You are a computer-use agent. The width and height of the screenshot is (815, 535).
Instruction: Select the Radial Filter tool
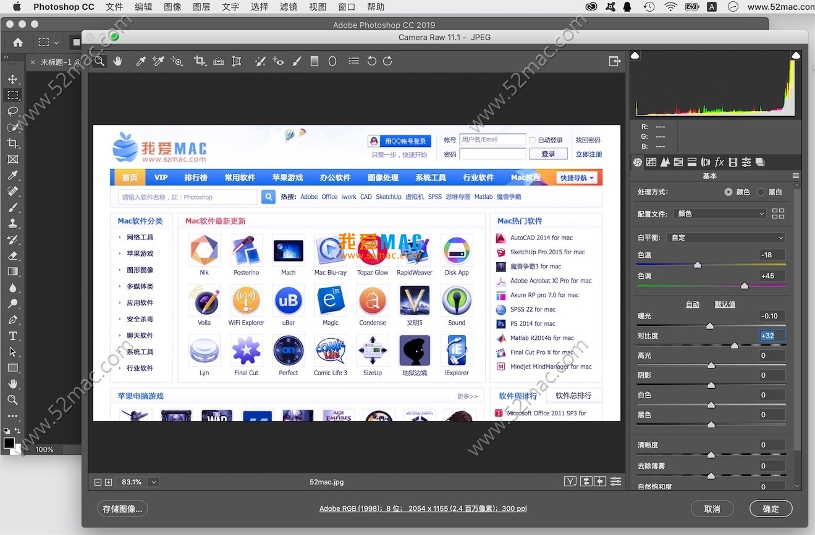pyautogui.click(x=332, y=61)
